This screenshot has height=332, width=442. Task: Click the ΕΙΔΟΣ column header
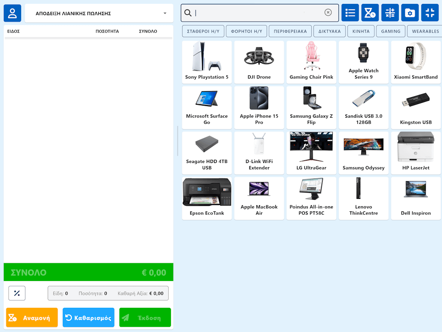click(13, 31)
